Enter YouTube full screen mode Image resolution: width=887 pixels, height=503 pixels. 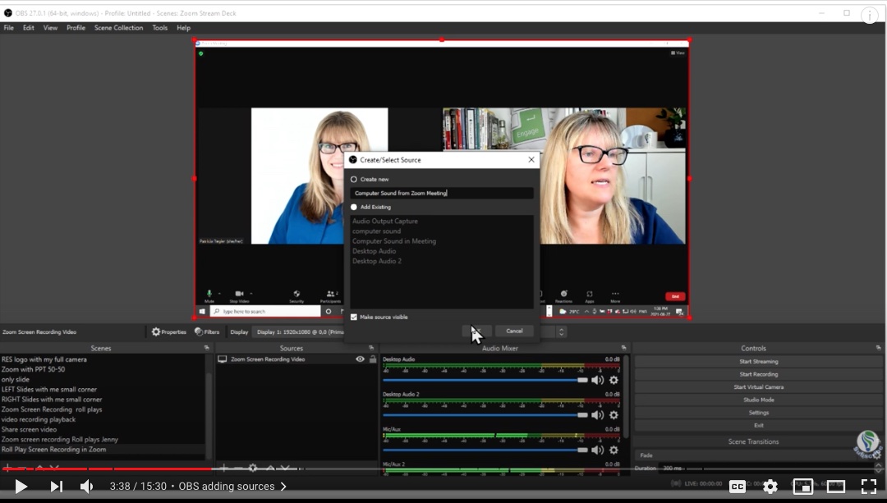869,486
